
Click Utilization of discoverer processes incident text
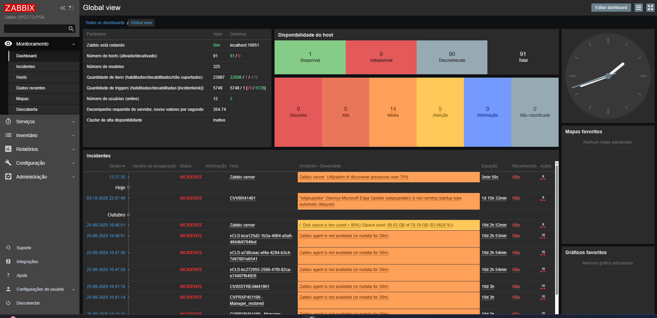coord(354,177)
